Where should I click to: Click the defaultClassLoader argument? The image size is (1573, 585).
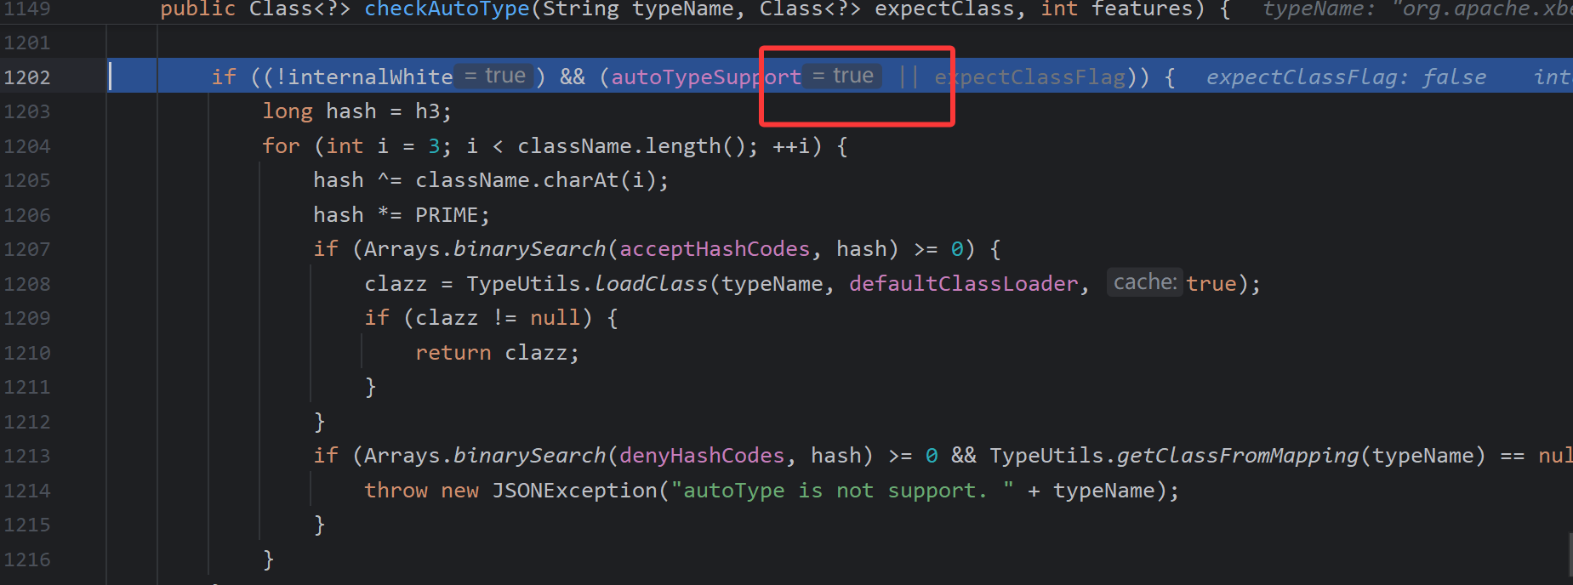pos(963,284)
